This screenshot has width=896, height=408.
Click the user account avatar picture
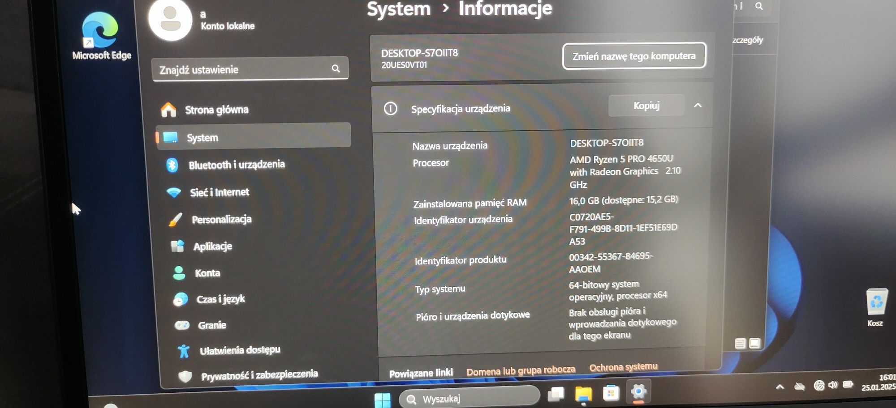170,20
